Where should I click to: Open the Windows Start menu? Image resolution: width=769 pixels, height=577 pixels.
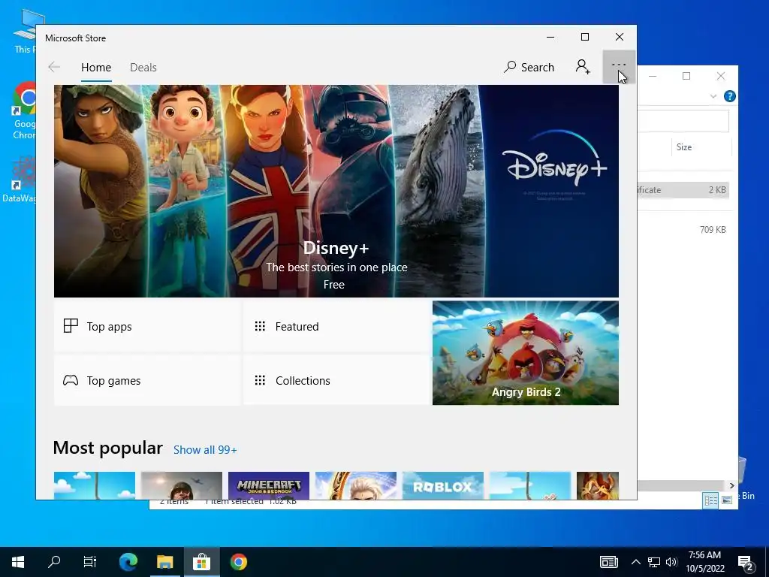point(18,562)
